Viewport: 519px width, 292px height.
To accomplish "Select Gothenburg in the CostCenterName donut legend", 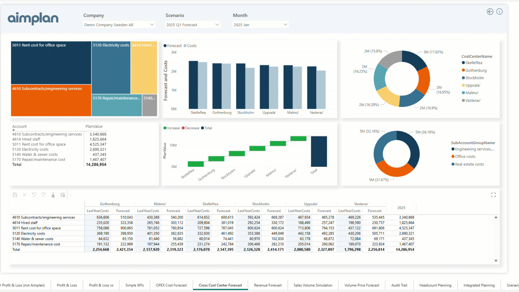I will (x=476, y=70).
